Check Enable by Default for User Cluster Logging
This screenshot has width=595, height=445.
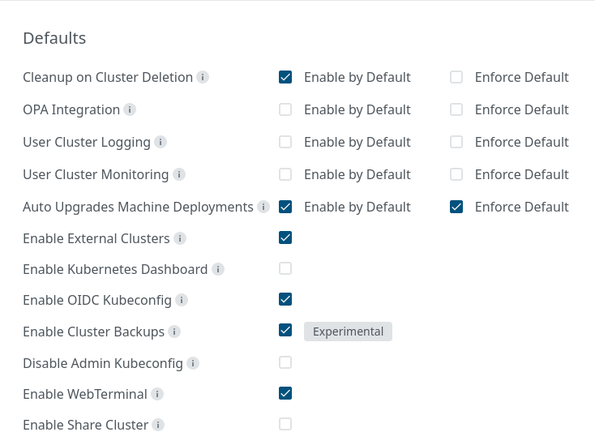click(x=285, y=142)
